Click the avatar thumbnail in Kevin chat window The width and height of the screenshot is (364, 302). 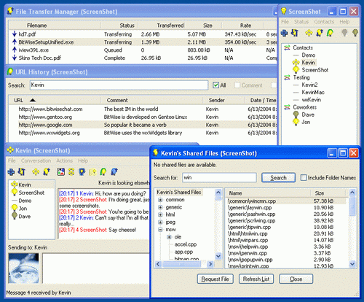[x=23, y=268]
